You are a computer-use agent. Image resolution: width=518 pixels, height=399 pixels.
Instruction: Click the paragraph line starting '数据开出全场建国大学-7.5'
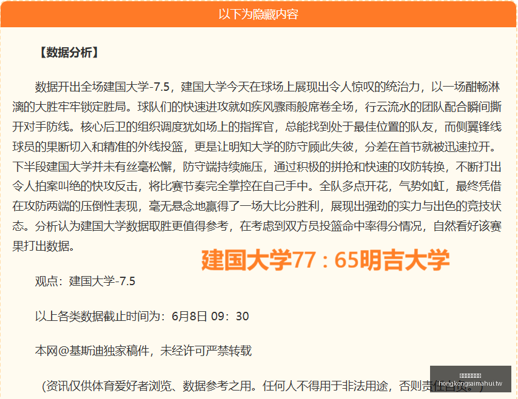[268, 87]
